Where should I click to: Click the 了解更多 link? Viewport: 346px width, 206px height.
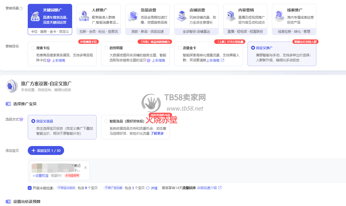pyautogui.click(x=157, y=133)
